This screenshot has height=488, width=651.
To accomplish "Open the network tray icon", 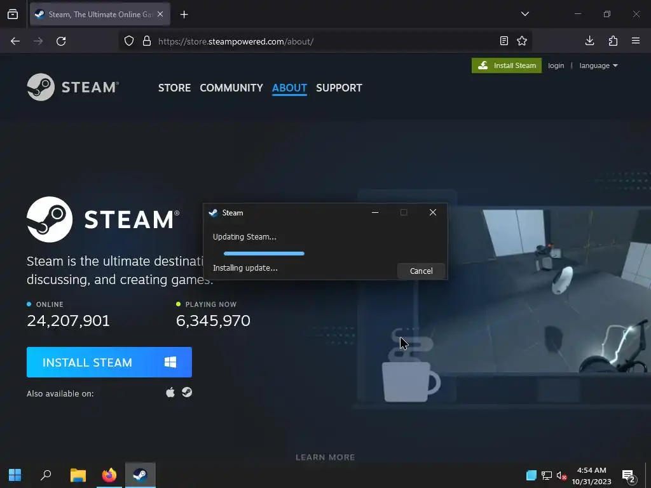I will 546,475.
